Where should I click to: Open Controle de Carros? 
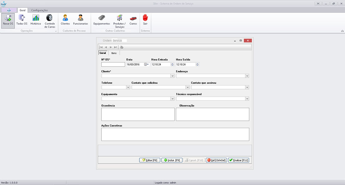click(50, 21)
